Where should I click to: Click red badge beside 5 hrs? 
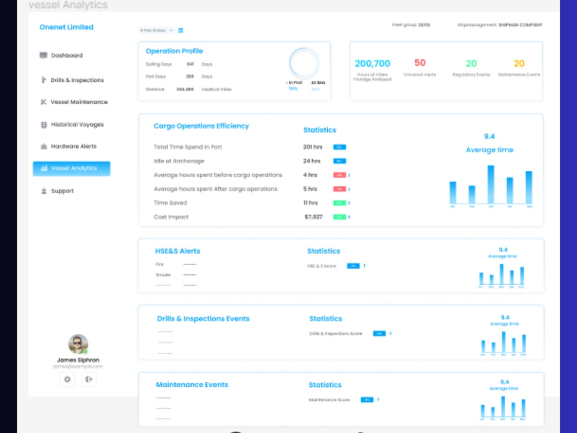[340, 189]
